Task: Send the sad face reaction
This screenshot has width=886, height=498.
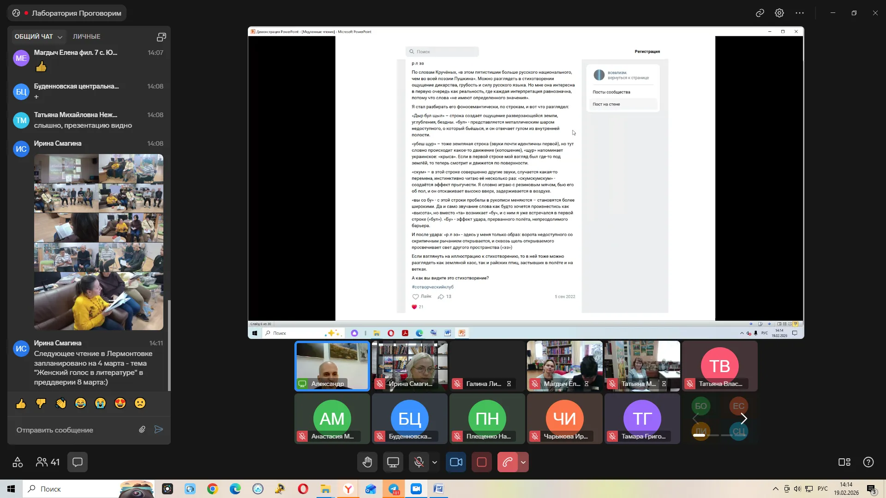Action: (140, 404)
